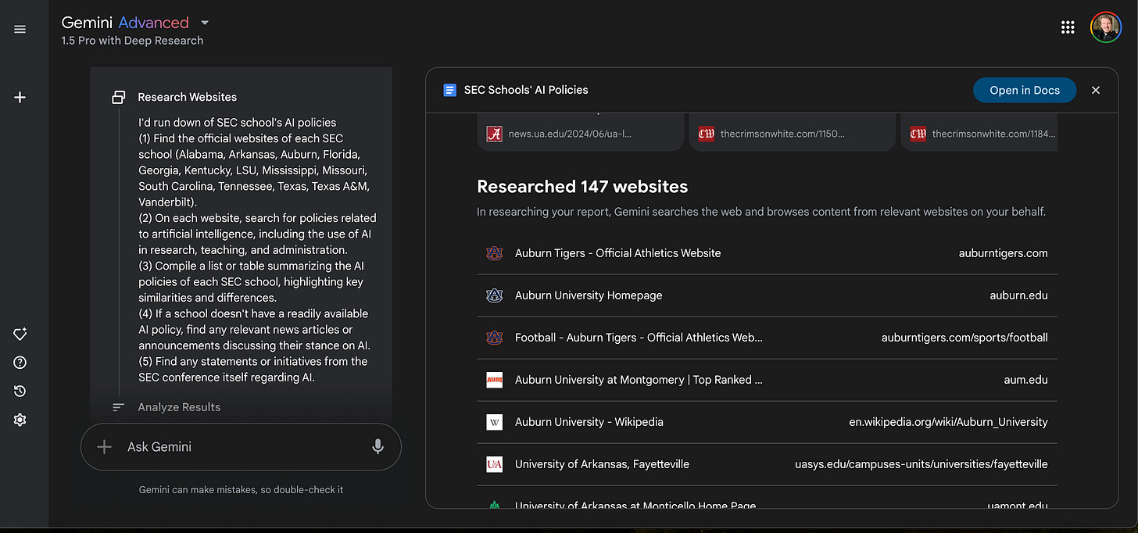
Task: Click the plus attach icon in prompt box
Action: click(104, 447)
